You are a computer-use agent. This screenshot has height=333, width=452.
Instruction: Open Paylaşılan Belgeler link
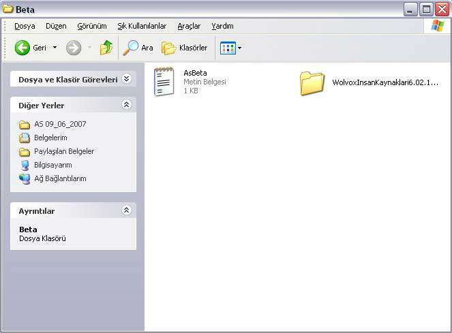64,151
